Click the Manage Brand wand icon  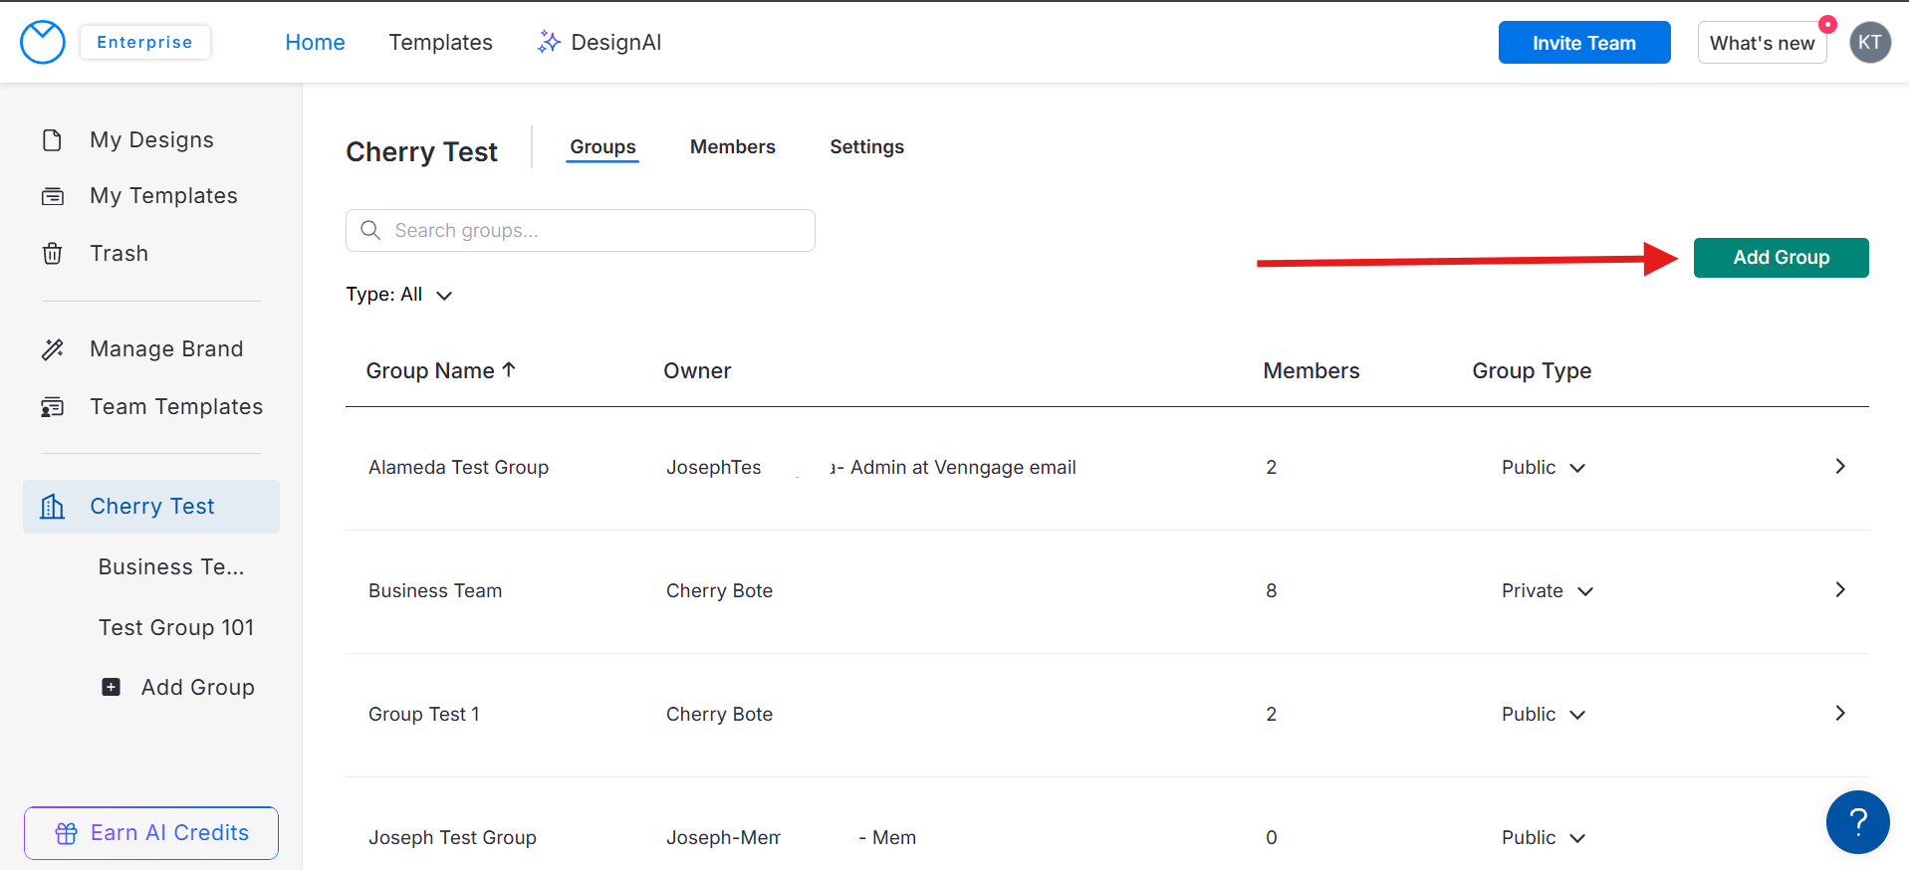pyautogui.click(x=53, y=349)
